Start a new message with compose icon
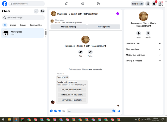 42,11
